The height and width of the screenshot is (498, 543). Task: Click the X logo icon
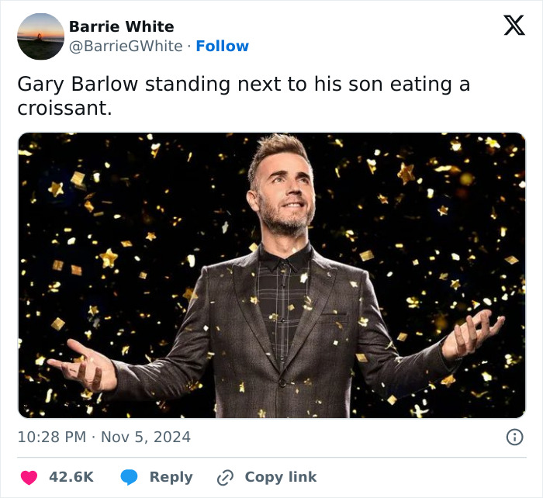[x=514, y=26]
